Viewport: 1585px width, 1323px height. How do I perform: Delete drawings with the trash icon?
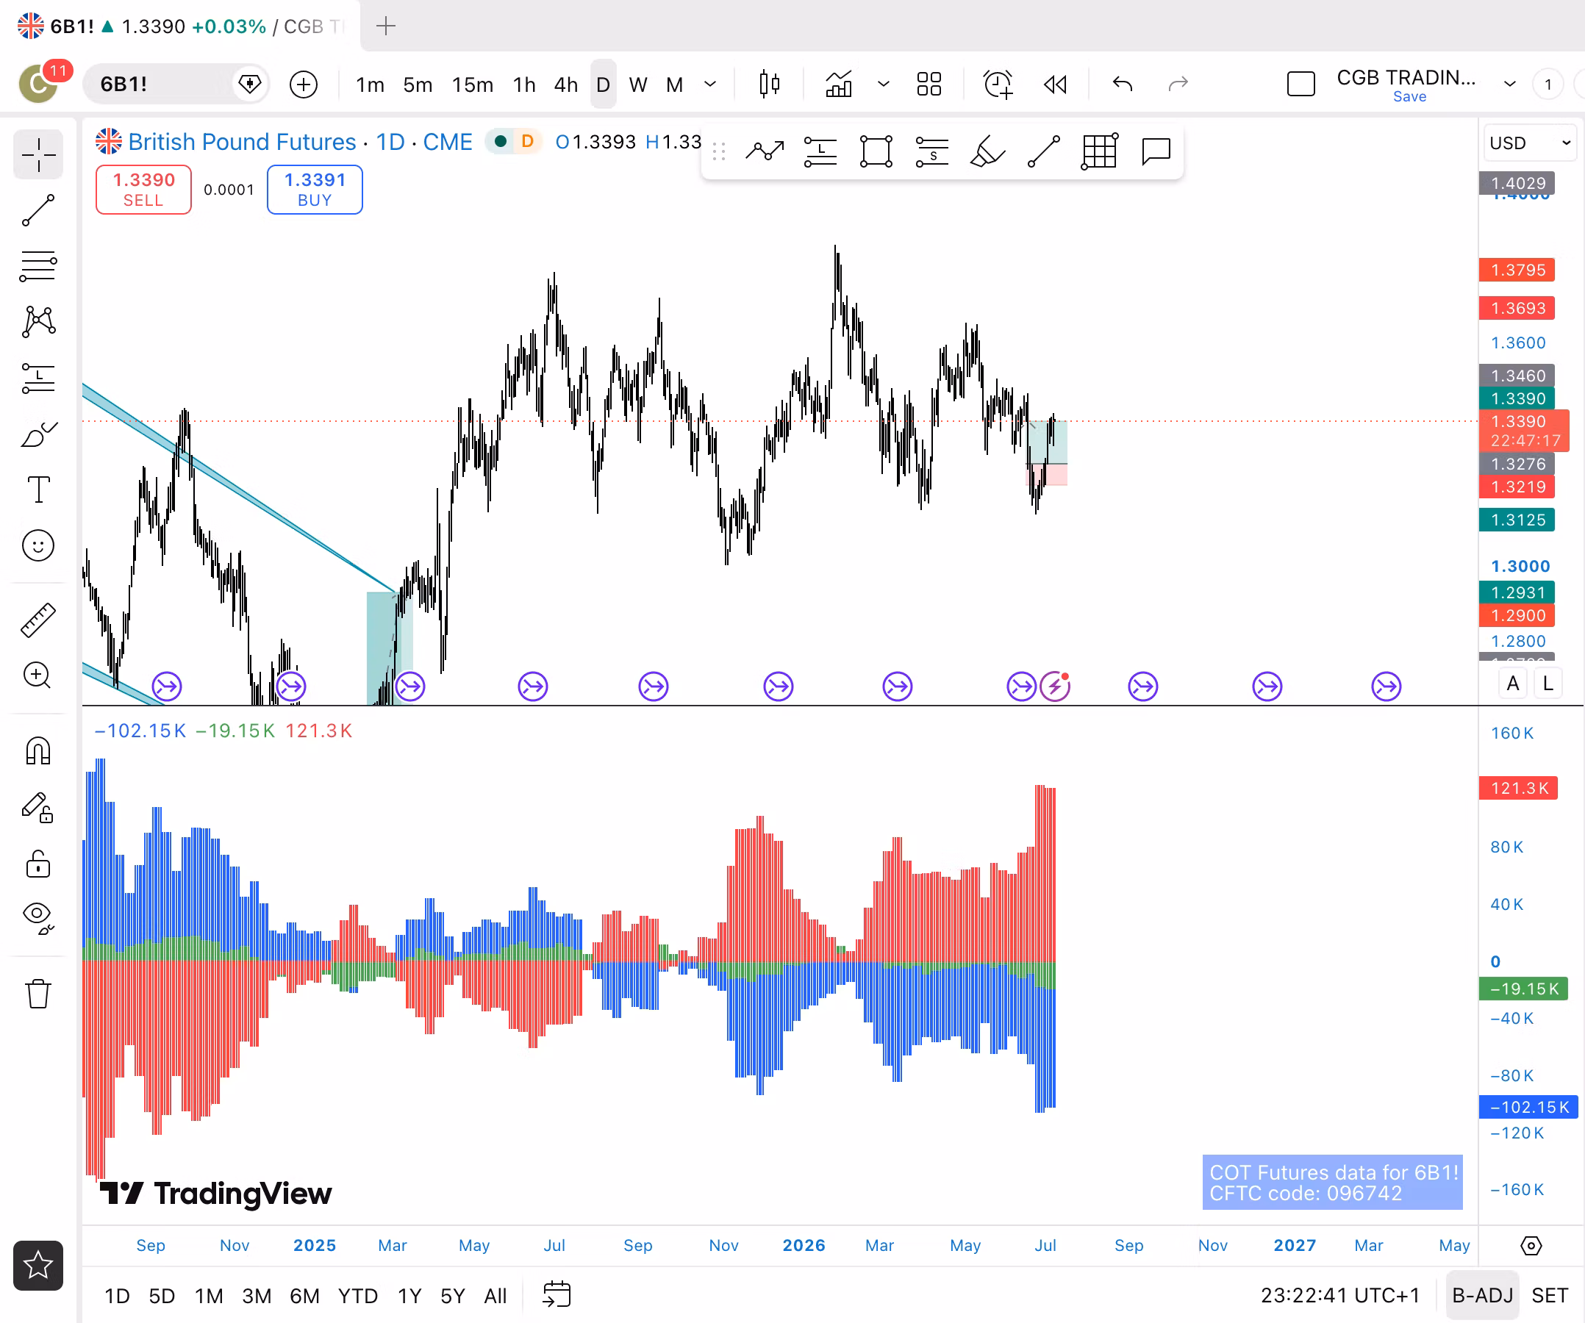(x=37, y=993)
